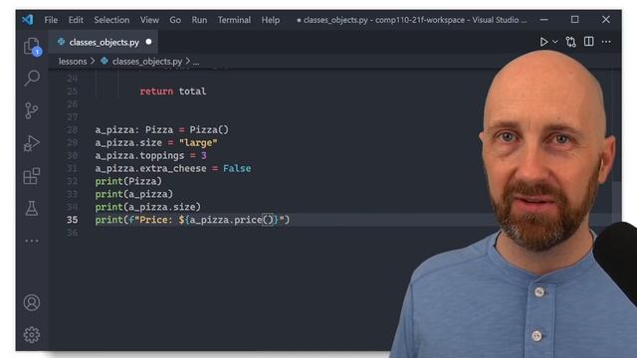637x358 pixels.
Task: Open the View menu
Action: (149, 20)
